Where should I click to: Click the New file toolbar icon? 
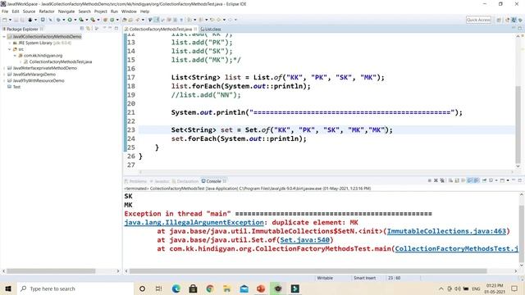5,20
